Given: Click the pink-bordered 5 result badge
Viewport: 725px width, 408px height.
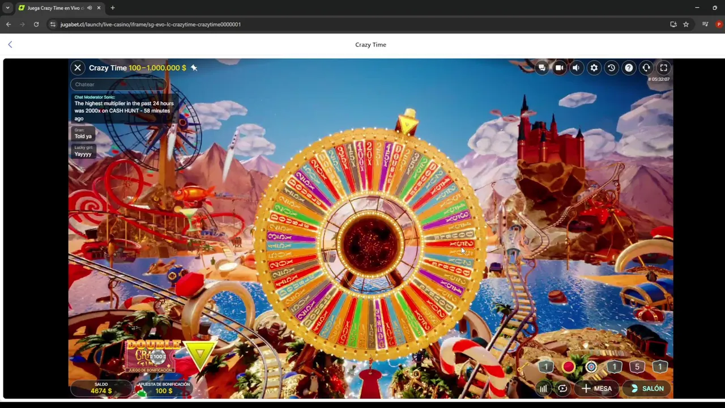Looking at the screenshot, I should click(x=637, y=367).
